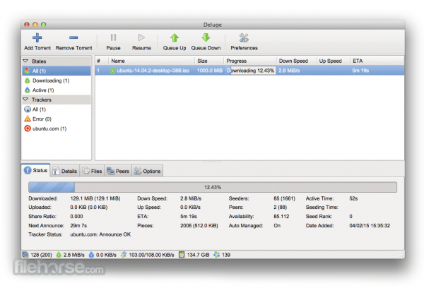
Task: Close the Deluge window
Action: click(27, 25)
